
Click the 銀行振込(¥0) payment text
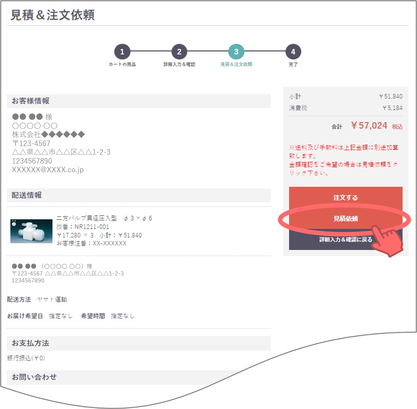pyautogui.click(x=26, y=358)
